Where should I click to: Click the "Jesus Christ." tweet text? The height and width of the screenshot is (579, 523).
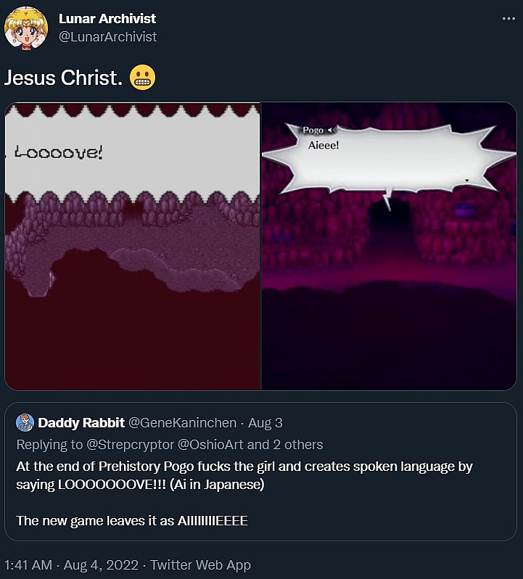coord(62,78)
